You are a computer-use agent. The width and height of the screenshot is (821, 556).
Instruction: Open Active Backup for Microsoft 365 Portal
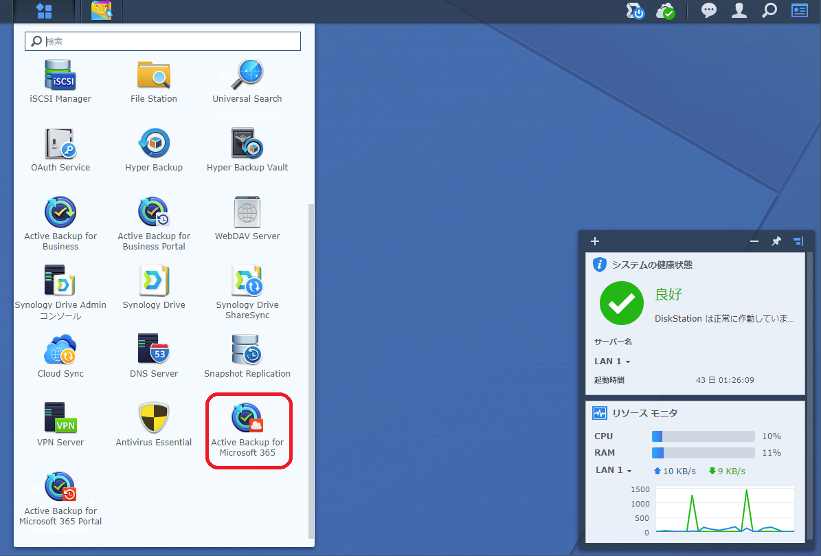(x=60, y=498)
